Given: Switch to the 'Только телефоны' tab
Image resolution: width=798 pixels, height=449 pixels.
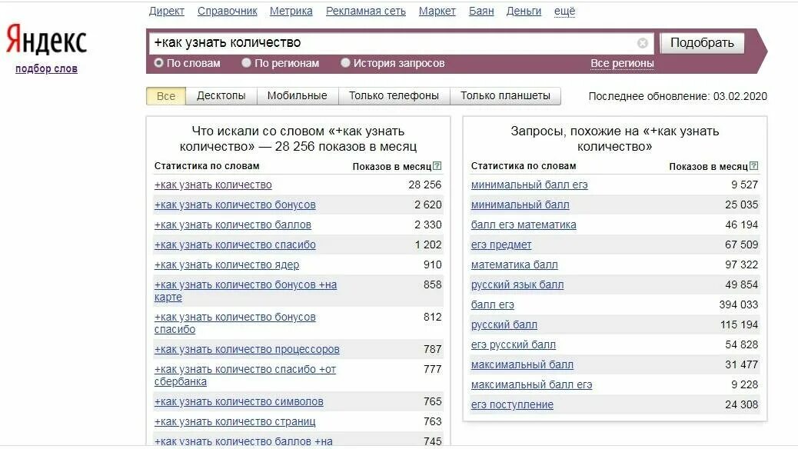Looking at the screenshot, I should tap(394, 95).
